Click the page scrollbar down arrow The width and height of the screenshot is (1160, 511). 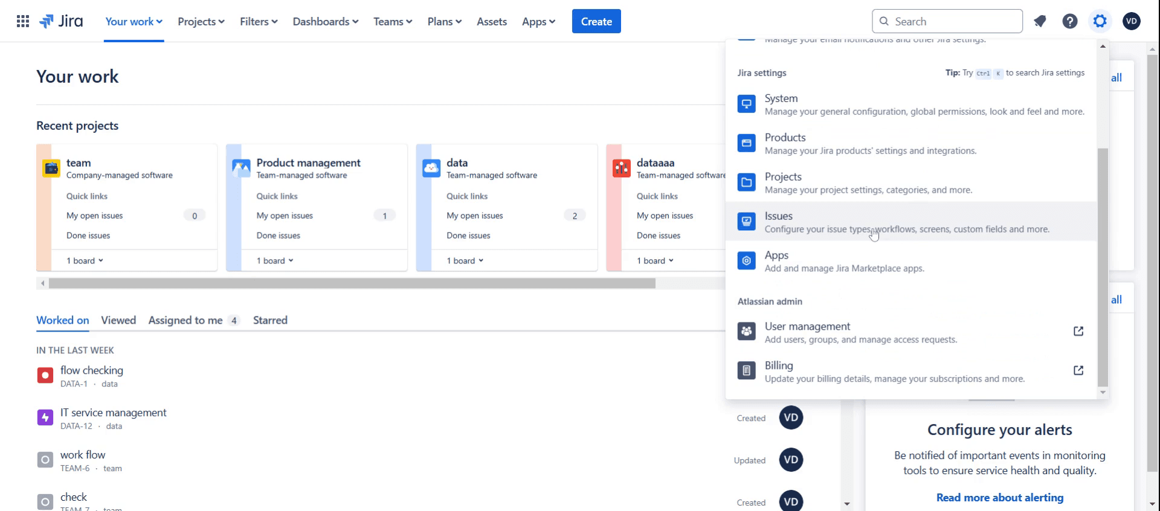[1152, 503]
